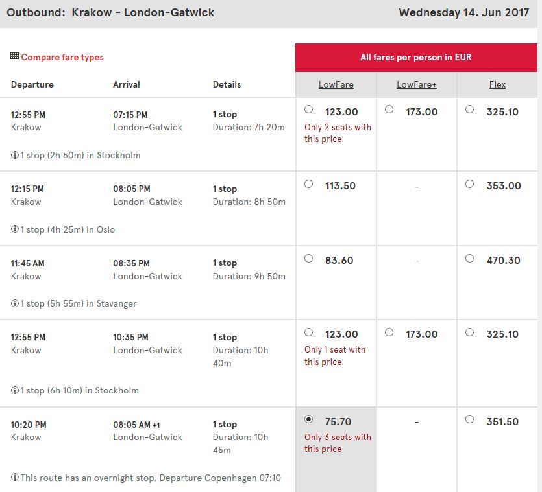Click info icon for Stockholm 2h 50m stop
The width and height of the screenshot is (542, 492).
[14, 155]
